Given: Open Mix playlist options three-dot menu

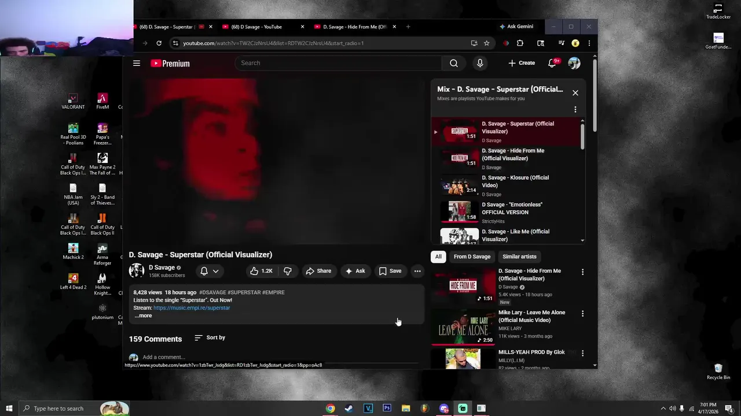Looking at the screenshot, I should pos(575,109).
